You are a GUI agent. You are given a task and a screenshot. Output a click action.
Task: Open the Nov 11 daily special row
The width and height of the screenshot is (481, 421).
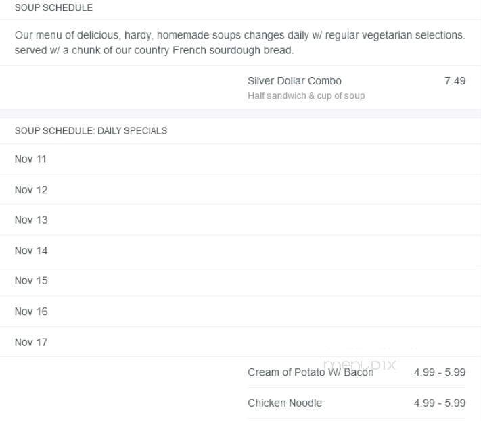31,159
